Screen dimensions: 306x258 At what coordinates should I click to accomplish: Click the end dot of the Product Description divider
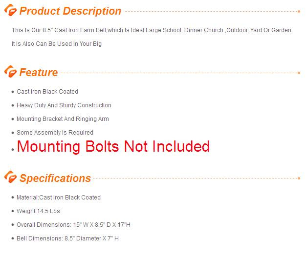tap(299, 11)
